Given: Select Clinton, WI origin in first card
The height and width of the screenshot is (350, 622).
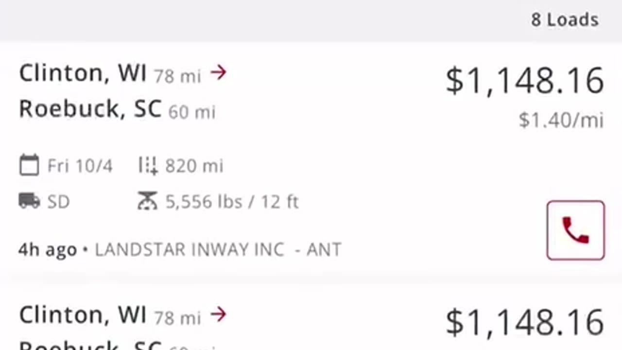Looking at the screenshot, I should (83, 73).
